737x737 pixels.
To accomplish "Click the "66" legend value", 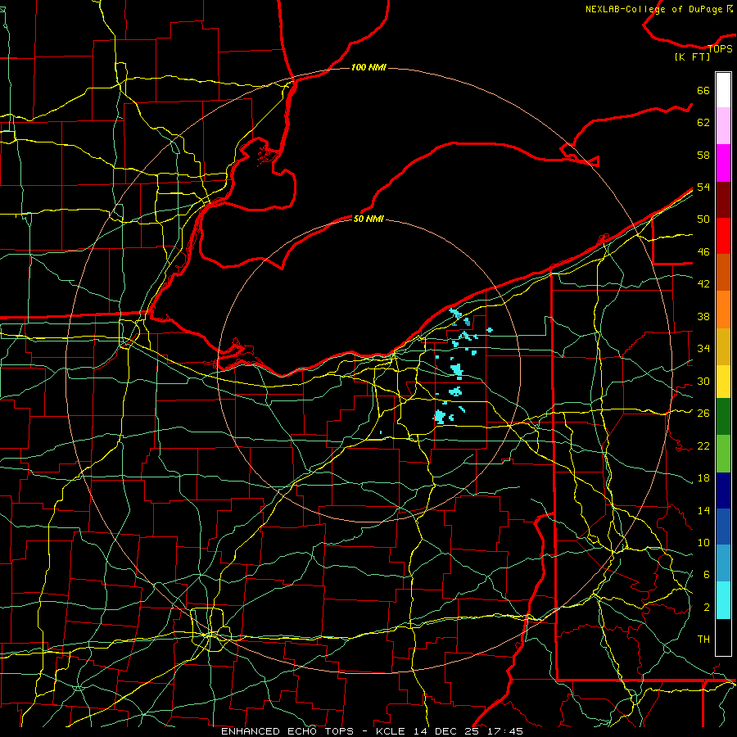I will tap(703, 90).
